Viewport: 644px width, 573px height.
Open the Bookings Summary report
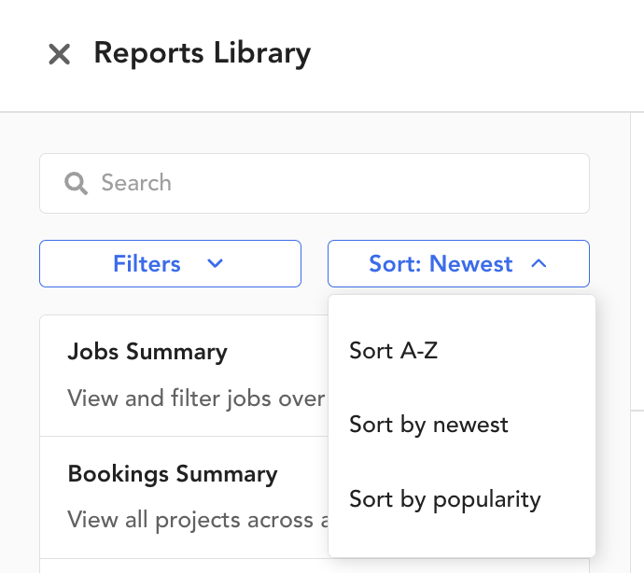(173, 474)
